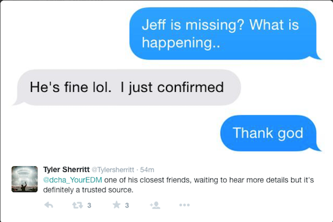Open the @dcha_YourEDM mention link
The width and height of the screenshot is (333, 222).
[x=73, y=180]
